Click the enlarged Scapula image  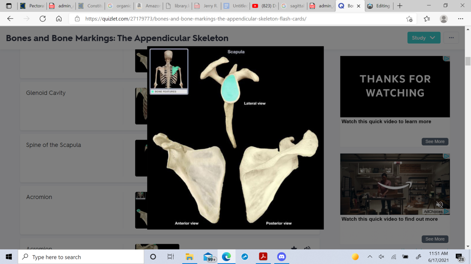235,138
